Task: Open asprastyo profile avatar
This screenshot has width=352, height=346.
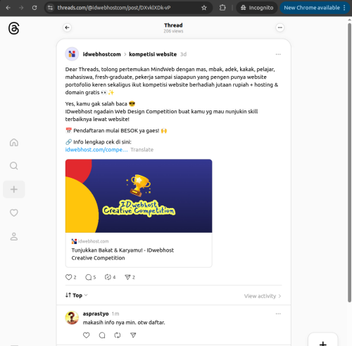Action: 72,318
